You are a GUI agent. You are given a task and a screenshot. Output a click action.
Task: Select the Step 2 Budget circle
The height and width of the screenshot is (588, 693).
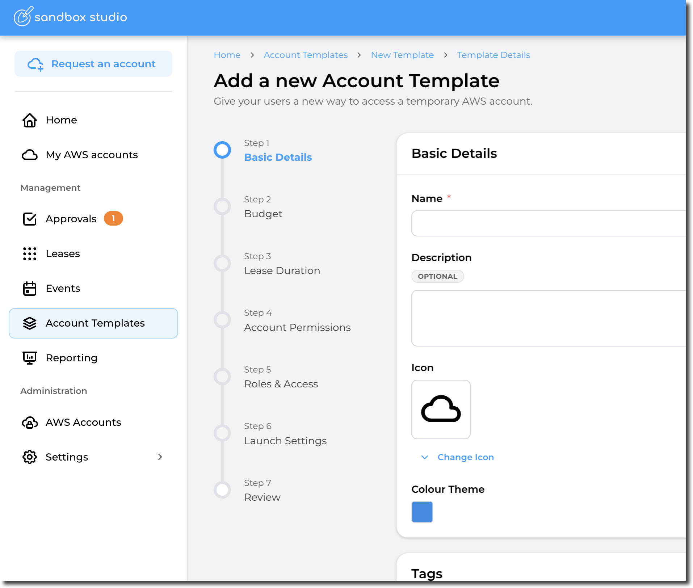coord(222,206)
